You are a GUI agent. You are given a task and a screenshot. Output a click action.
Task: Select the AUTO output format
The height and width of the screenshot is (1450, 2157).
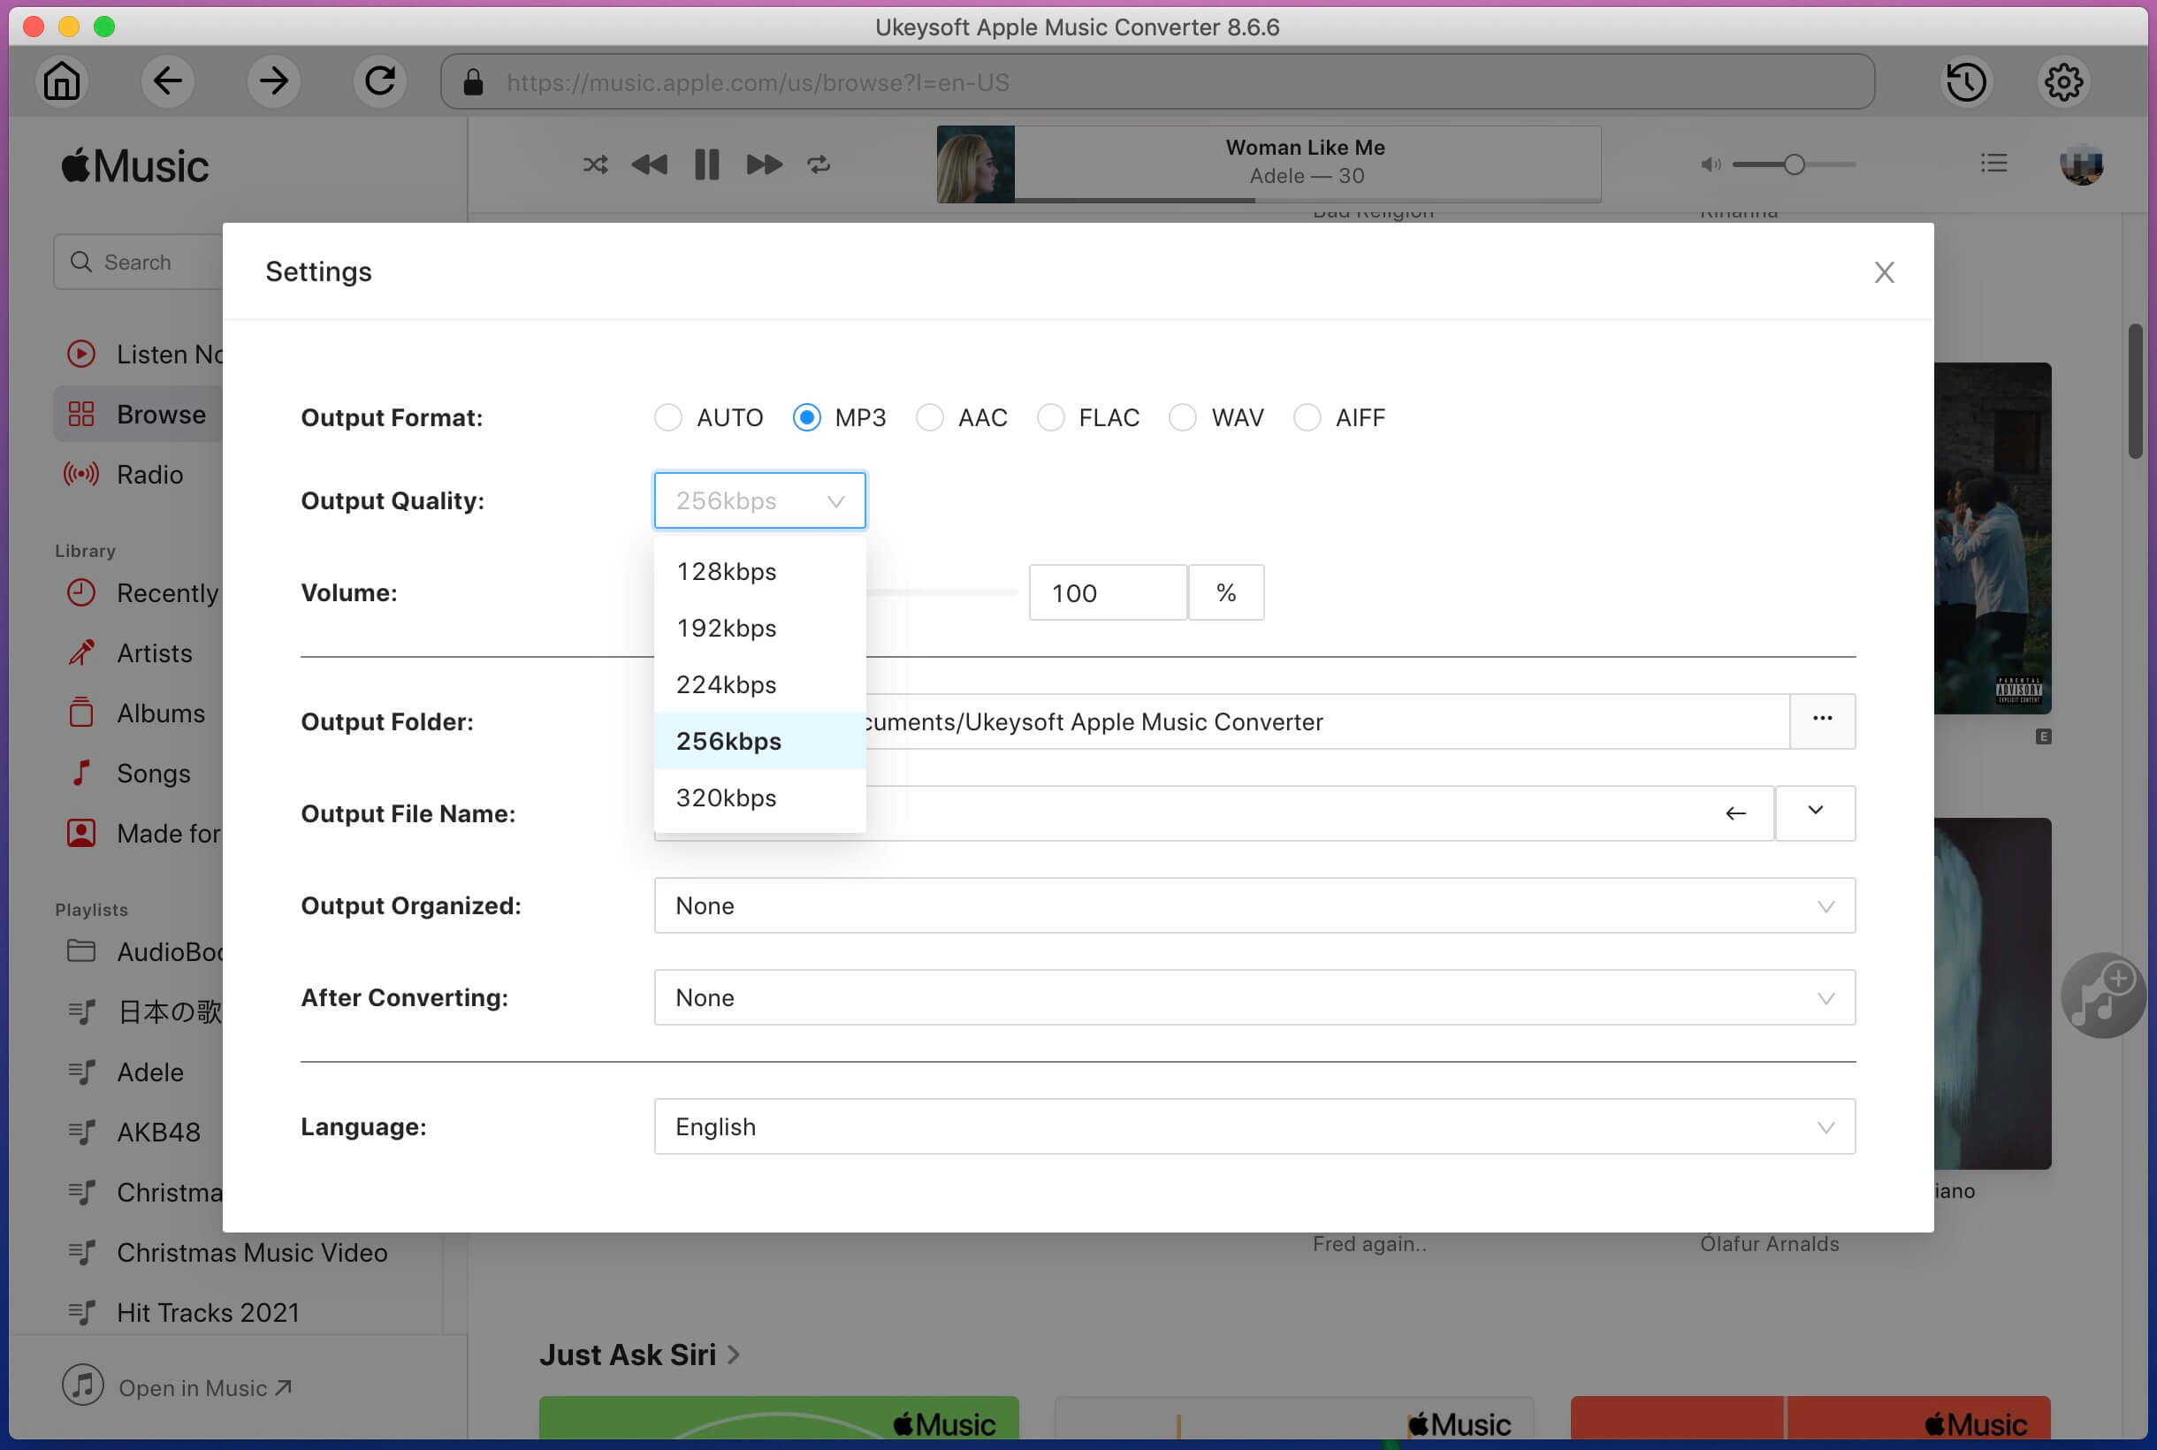(x=667, y=417)
